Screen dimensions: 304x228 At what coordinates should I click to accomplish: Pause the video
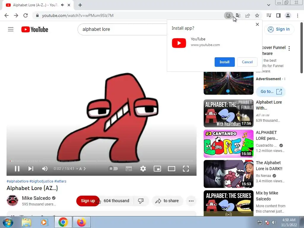[x=17, y=169]
